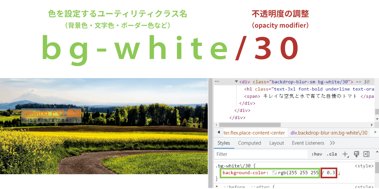Open color picker swatch for background-color
379x189 pixels.
pyautogui.click(x=274, y=173)
